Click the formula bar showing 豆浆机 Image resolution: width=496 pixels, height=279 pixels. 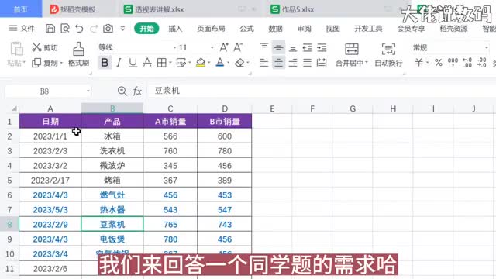(x=322, y=91)
